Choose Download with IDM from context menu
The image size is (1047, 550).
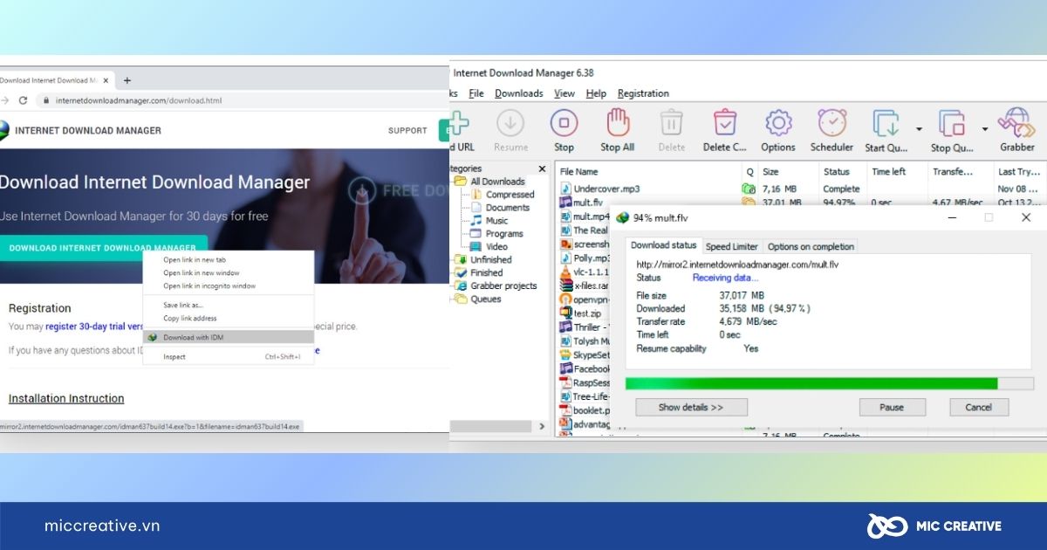point(229,337)
